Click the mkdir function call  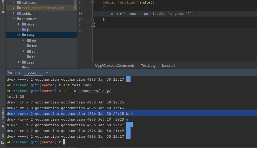pos(116,14)
